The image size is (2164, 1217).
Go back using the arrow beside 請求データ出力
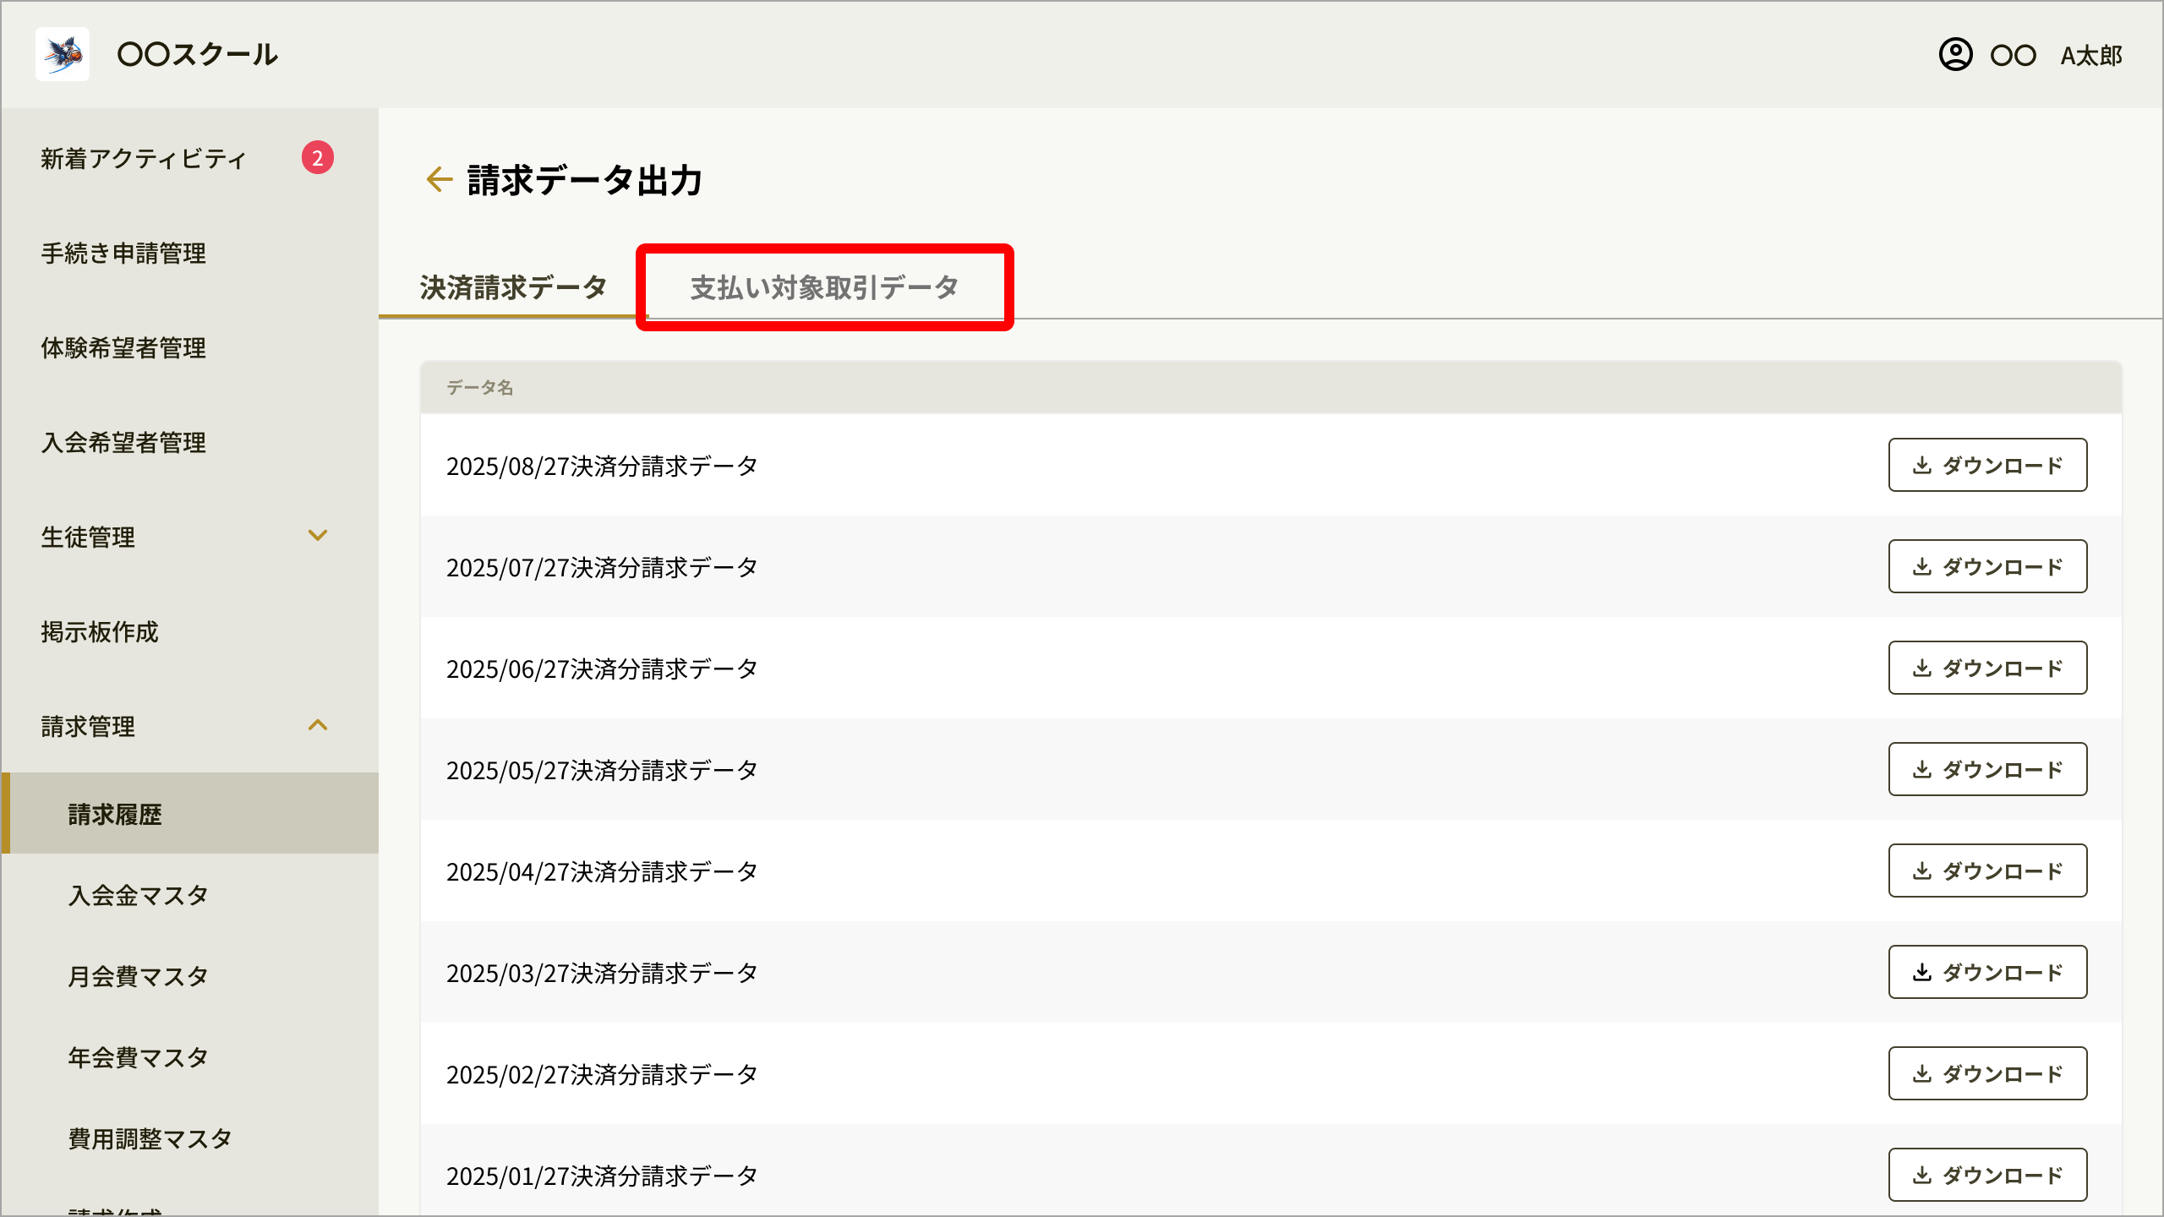tap(440, 179)
